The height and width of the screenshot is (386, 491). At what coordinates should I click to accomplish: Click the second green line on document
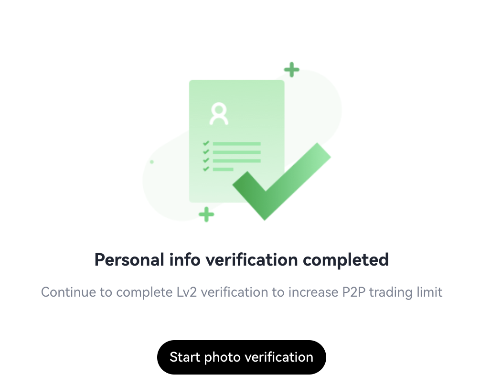point(237,152)
